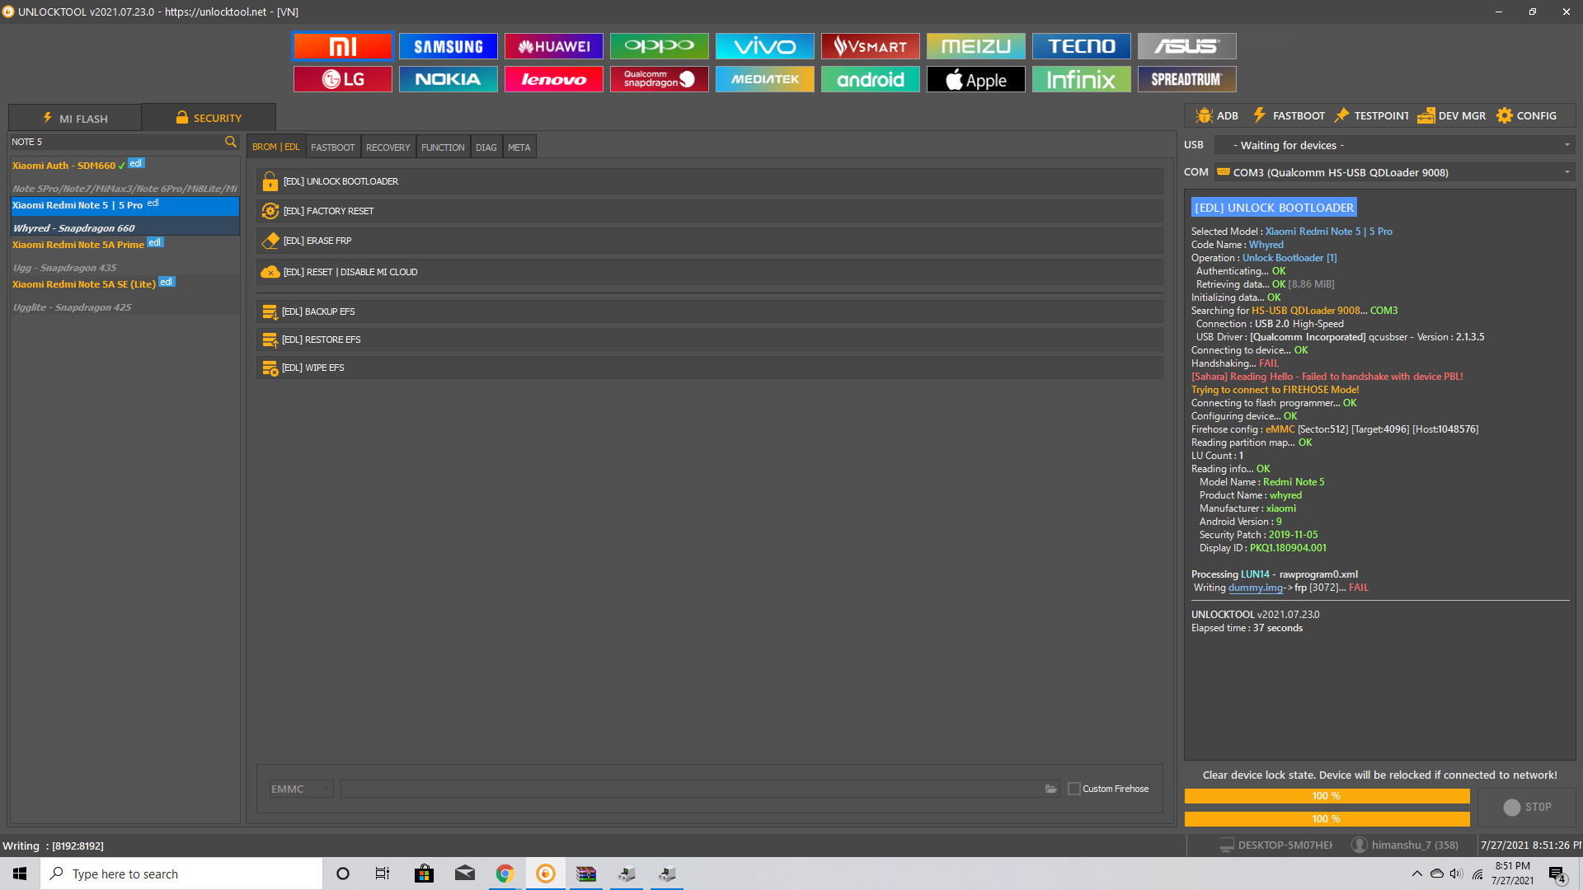Show hidden system tray icons
The image size is (1583, 890).
[x=1416, y=874]
